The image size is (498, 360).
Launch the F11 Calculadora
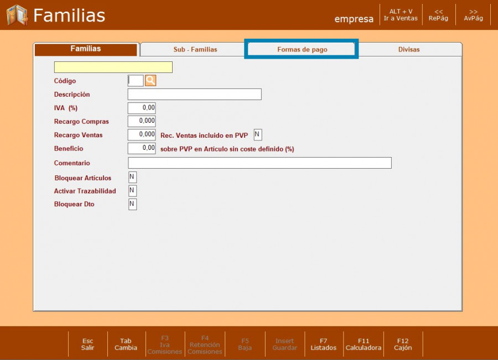tap(363, 344)
